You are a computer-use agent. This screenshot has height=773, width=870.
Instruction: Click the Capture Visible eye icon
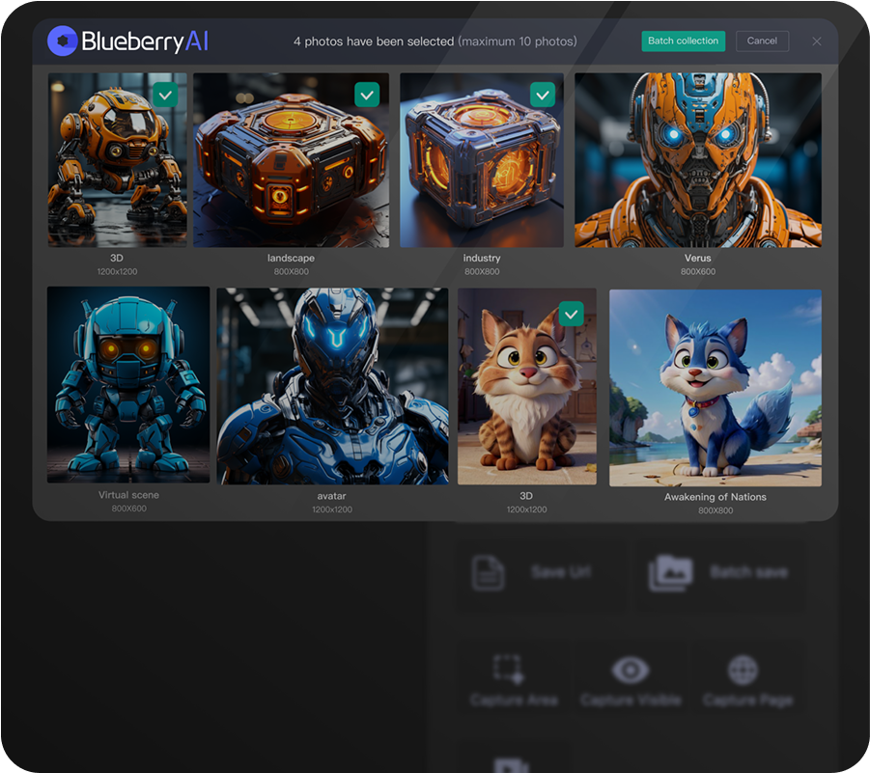[630, 670]
